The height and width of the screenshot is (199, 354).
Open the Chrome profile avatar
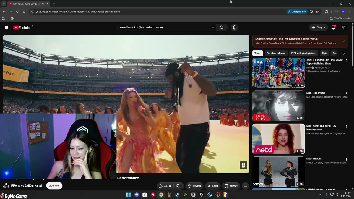[343, 12]
